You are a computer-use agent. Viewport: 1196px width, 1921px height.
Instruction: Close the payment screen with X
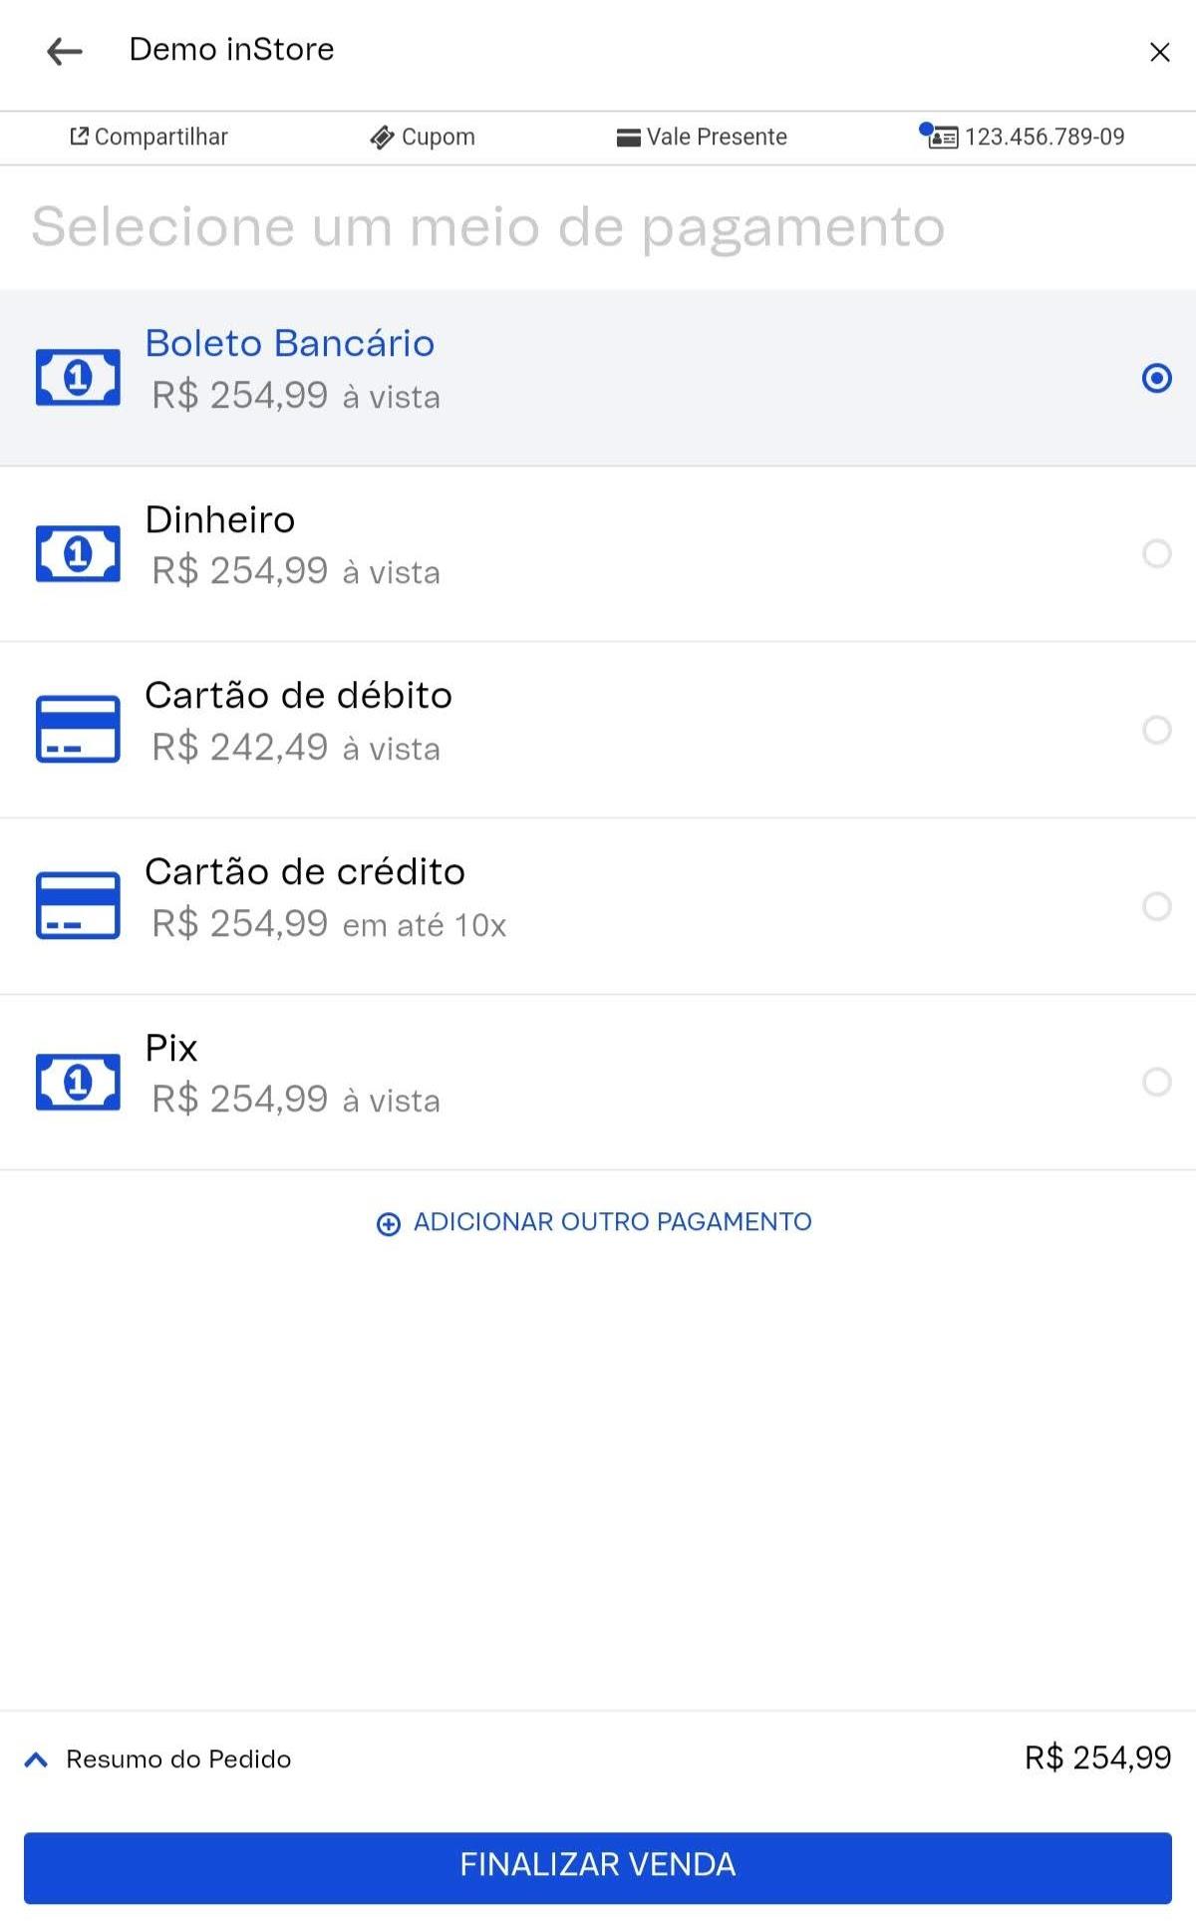(1159, 52)
